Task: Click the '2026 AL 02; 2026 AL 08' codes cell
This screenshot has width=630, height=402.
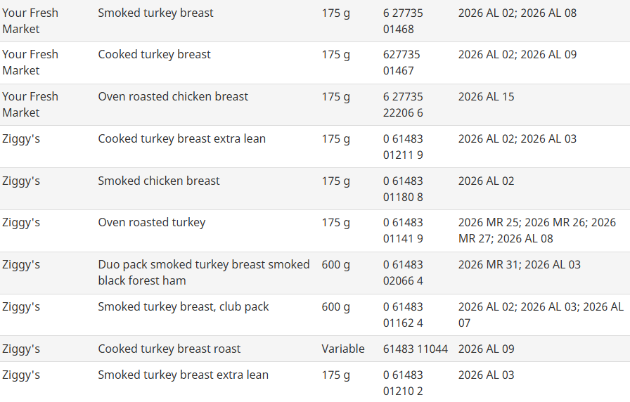Action: pos(517,13)
